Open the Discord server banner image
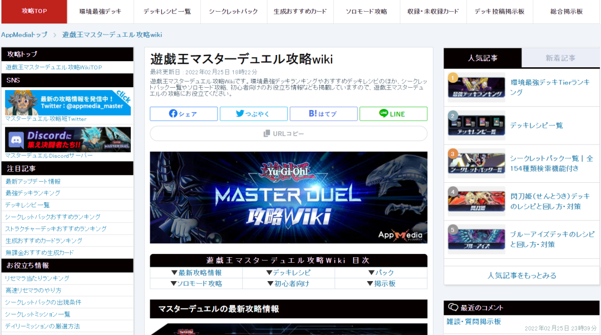Viewport: 601px width, 335px height. [x=68, y=139]
